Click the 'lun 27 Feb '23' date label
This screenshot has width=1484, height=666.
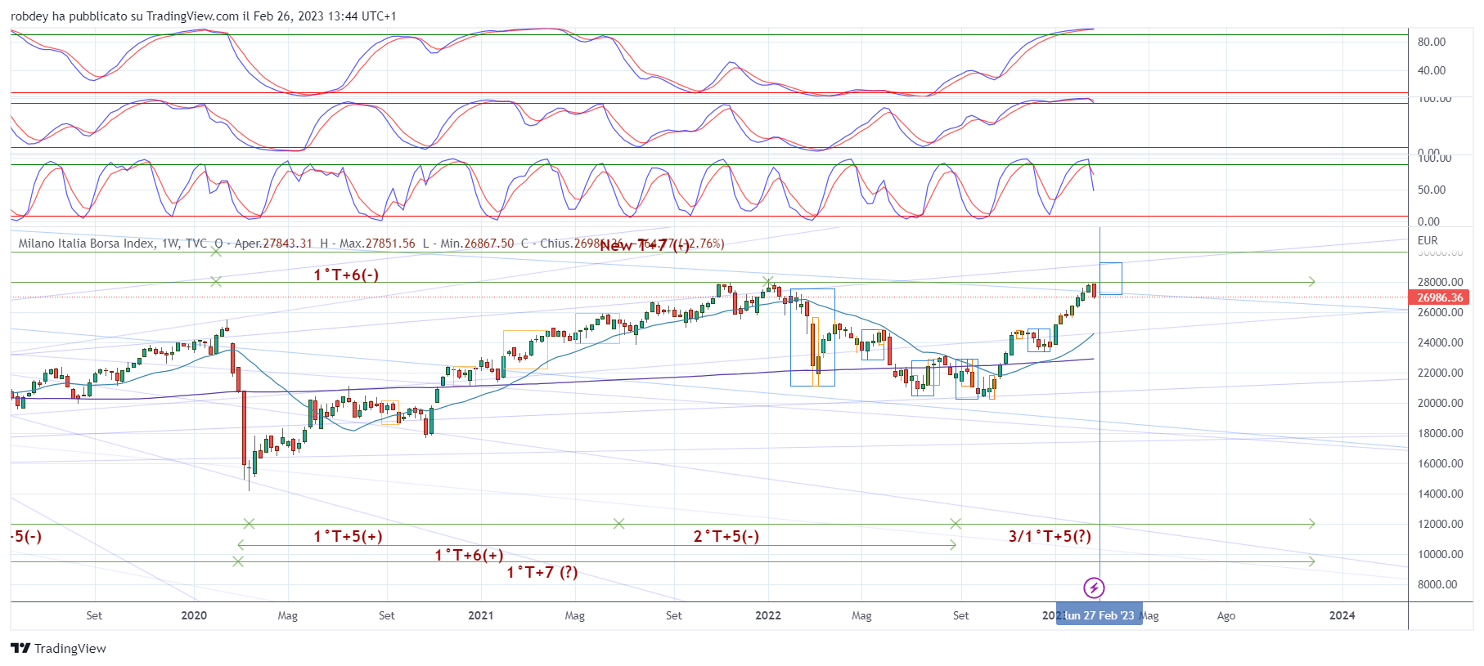tap(1100, 615)
